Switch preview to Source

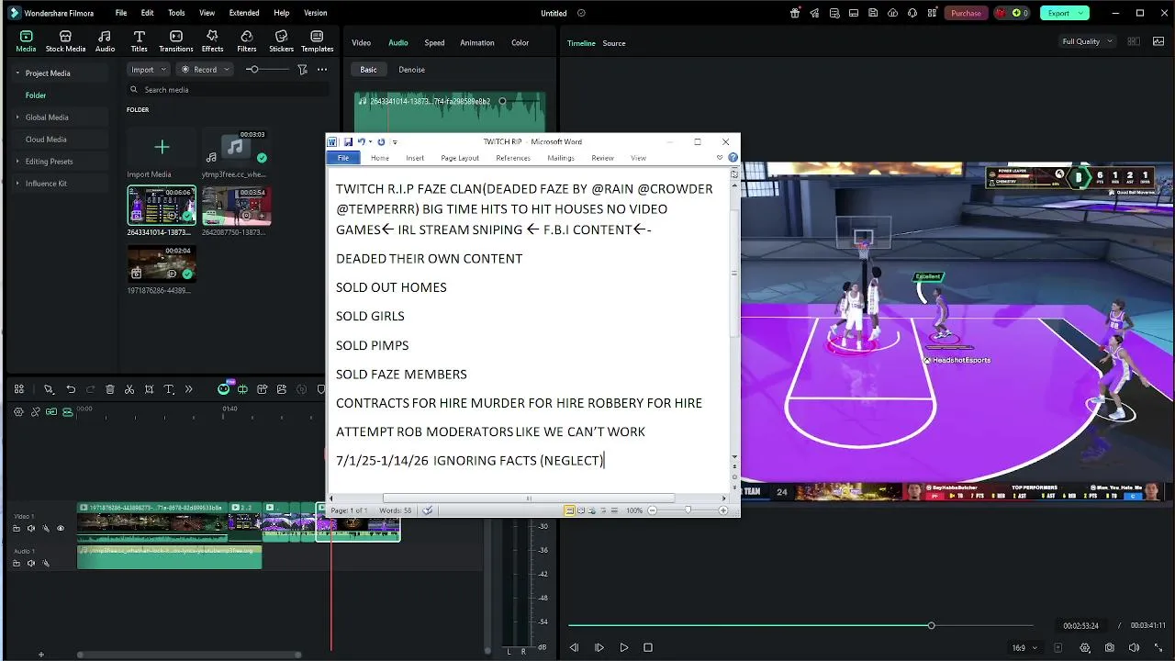pos(614,43)
